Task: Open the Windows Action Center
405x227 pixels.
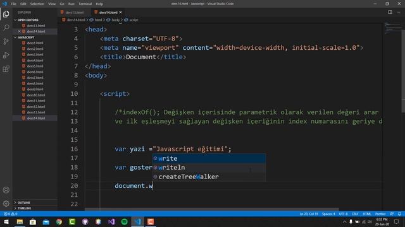Action: tap(396, 222)
